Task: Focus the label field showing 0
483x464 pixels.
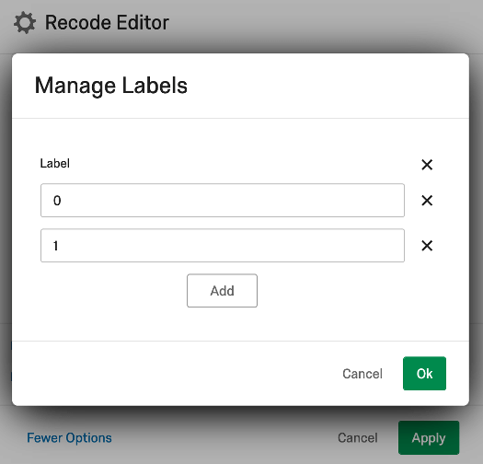Action: point(223,201)
